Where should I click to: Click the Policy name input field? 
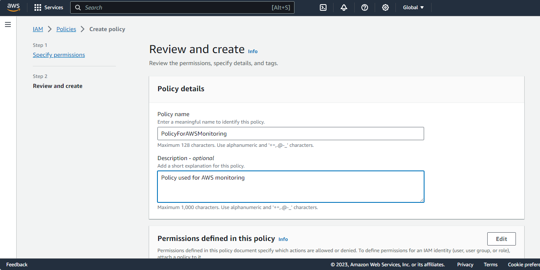291,134
